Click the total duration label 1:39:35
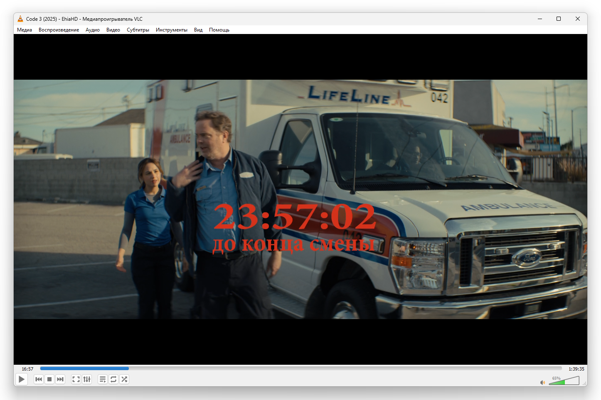 click(x=576, y=369)
